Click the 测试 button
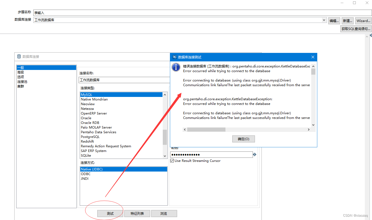Viewport: 372px width, 220px height. (x=110, y=213)
